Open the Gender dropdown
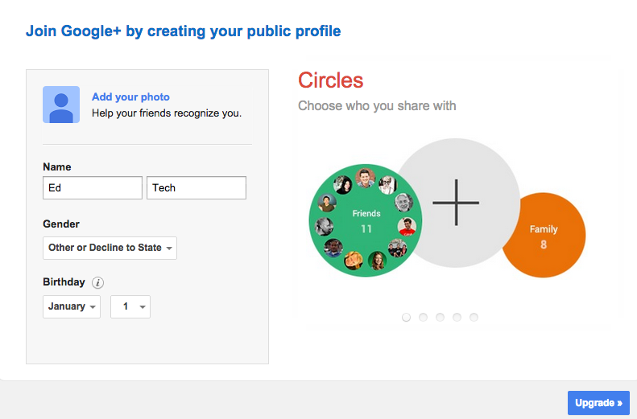 coord(110,248)
